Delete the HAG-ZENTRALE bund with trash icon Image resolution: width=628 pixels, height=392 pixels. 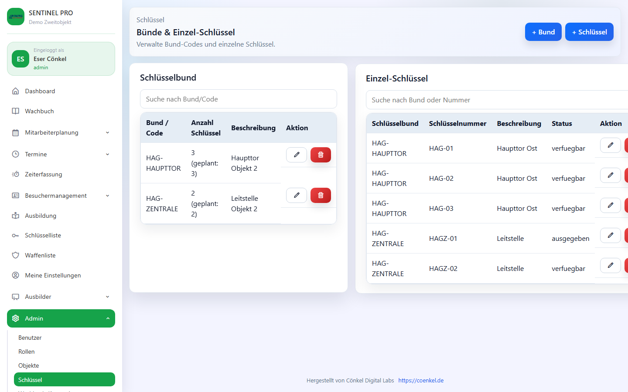pyautogui.click(x=321, y=195)
